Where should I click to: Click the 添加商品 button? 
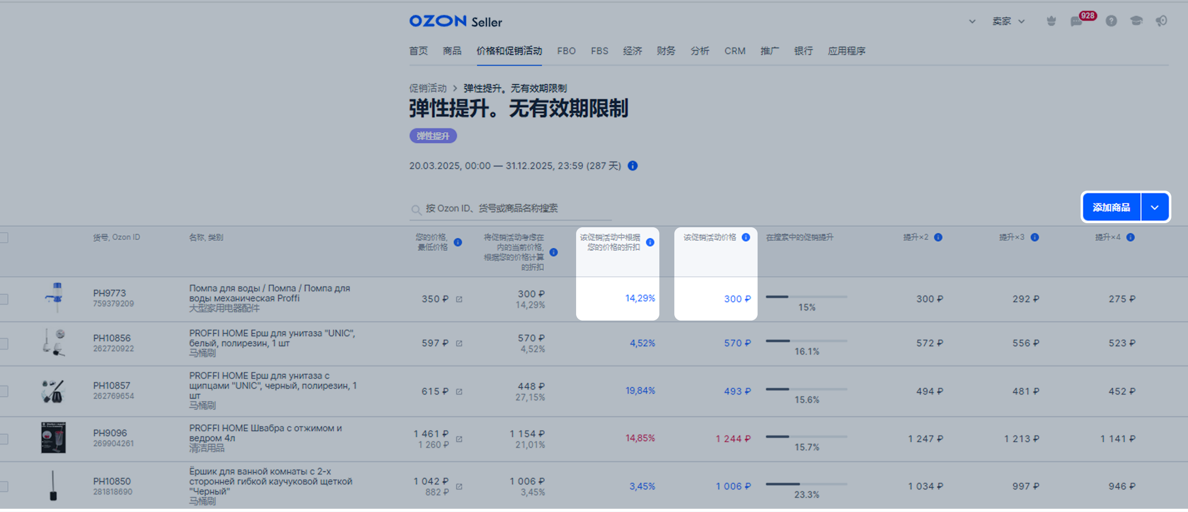(1111, 208)
